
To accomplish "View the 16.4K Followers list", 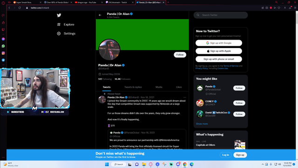I will (122, 79).
